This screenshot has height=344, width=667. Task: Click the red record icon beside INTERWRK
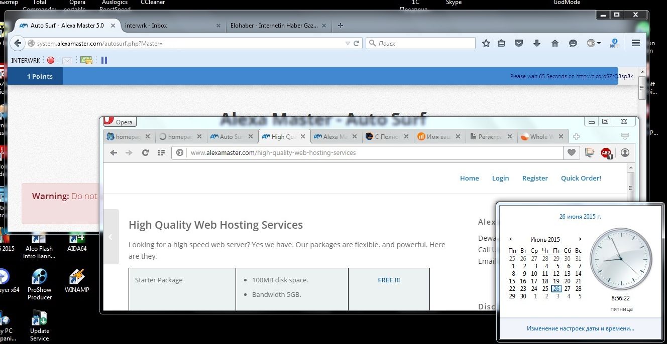point(51,60)
